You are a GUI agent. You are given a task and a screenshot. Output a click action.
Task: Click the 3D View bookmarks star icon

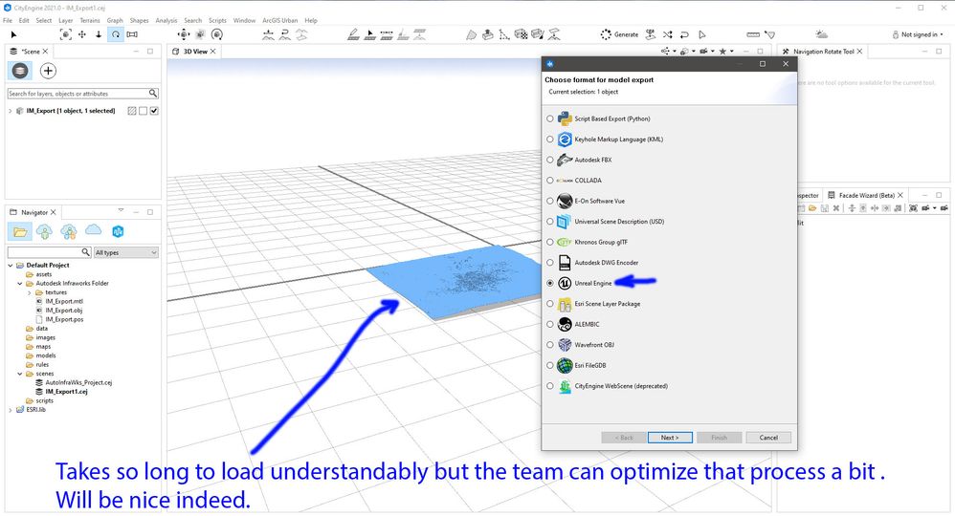coord(723,51)
